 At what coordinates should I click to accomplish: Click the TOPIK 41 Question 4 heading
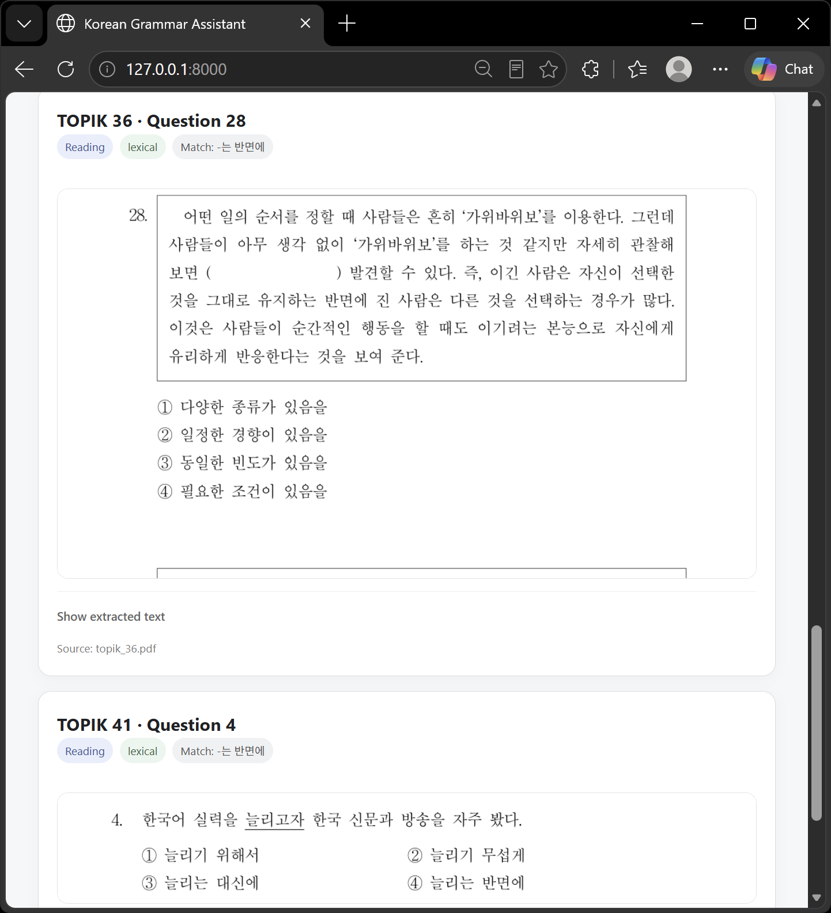pyautogui.click(x=146, y=725)
